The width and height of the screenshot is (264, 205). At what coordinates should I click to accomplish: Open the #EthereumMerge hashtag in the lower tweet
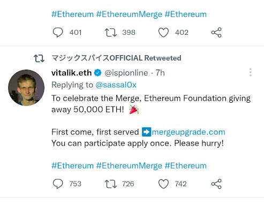point(129,166)
